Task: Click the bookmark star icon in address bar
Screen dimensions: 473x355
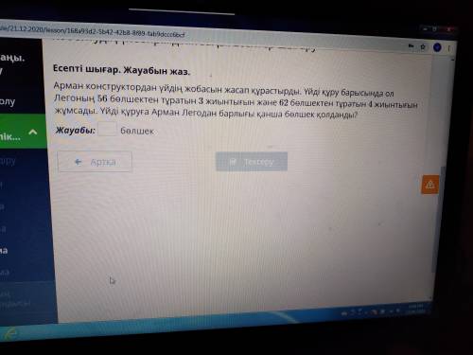Action: [x=423, y=47]
